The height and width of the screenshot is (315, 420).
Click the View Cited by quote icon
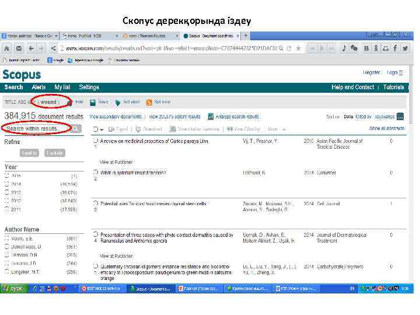230,129
